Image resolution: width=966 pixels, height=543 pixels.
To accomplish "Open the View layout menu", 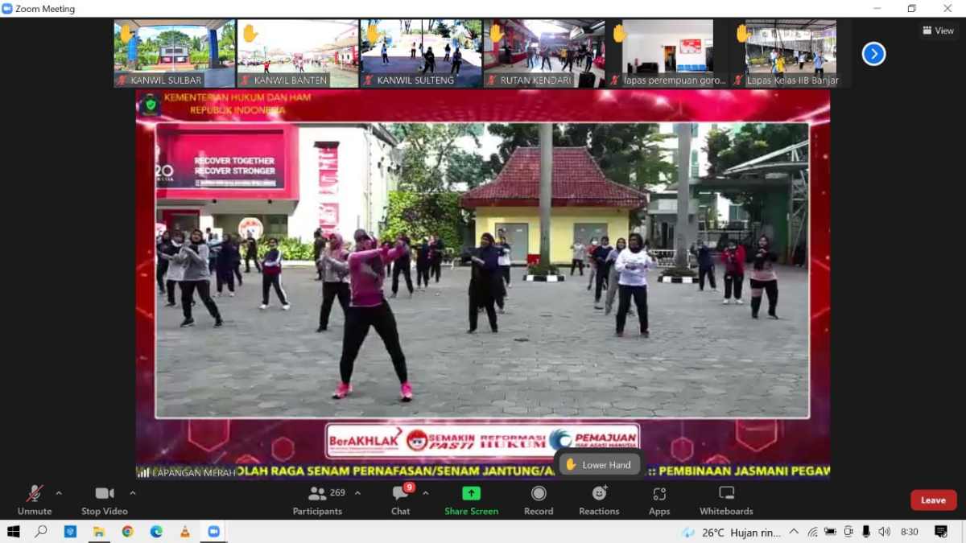I will pos(938,31).
